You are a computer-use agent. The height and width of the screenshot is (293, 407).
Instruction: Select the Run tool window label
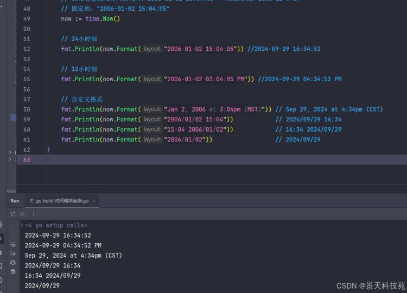15,201
